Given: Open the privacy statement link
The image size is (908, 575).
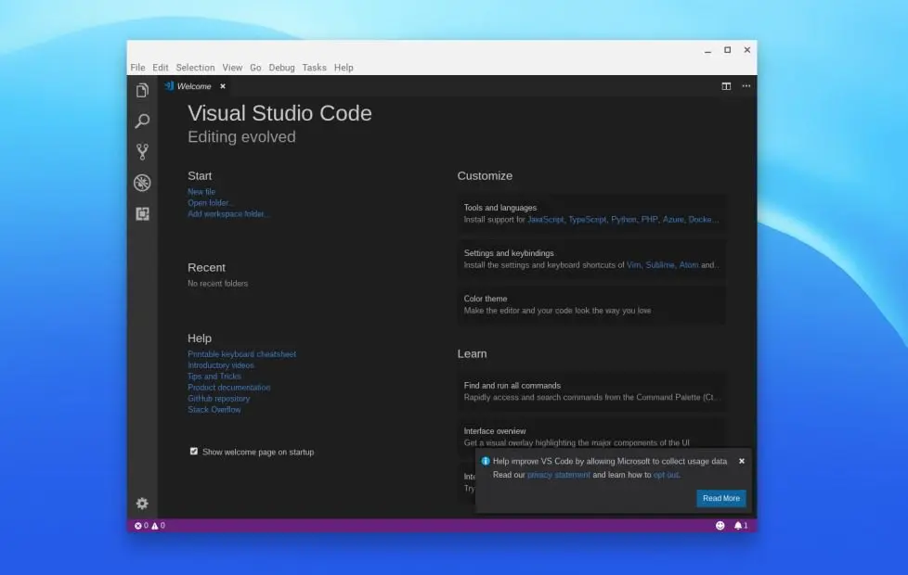Looking at the screenshot, I should (558, 475).
